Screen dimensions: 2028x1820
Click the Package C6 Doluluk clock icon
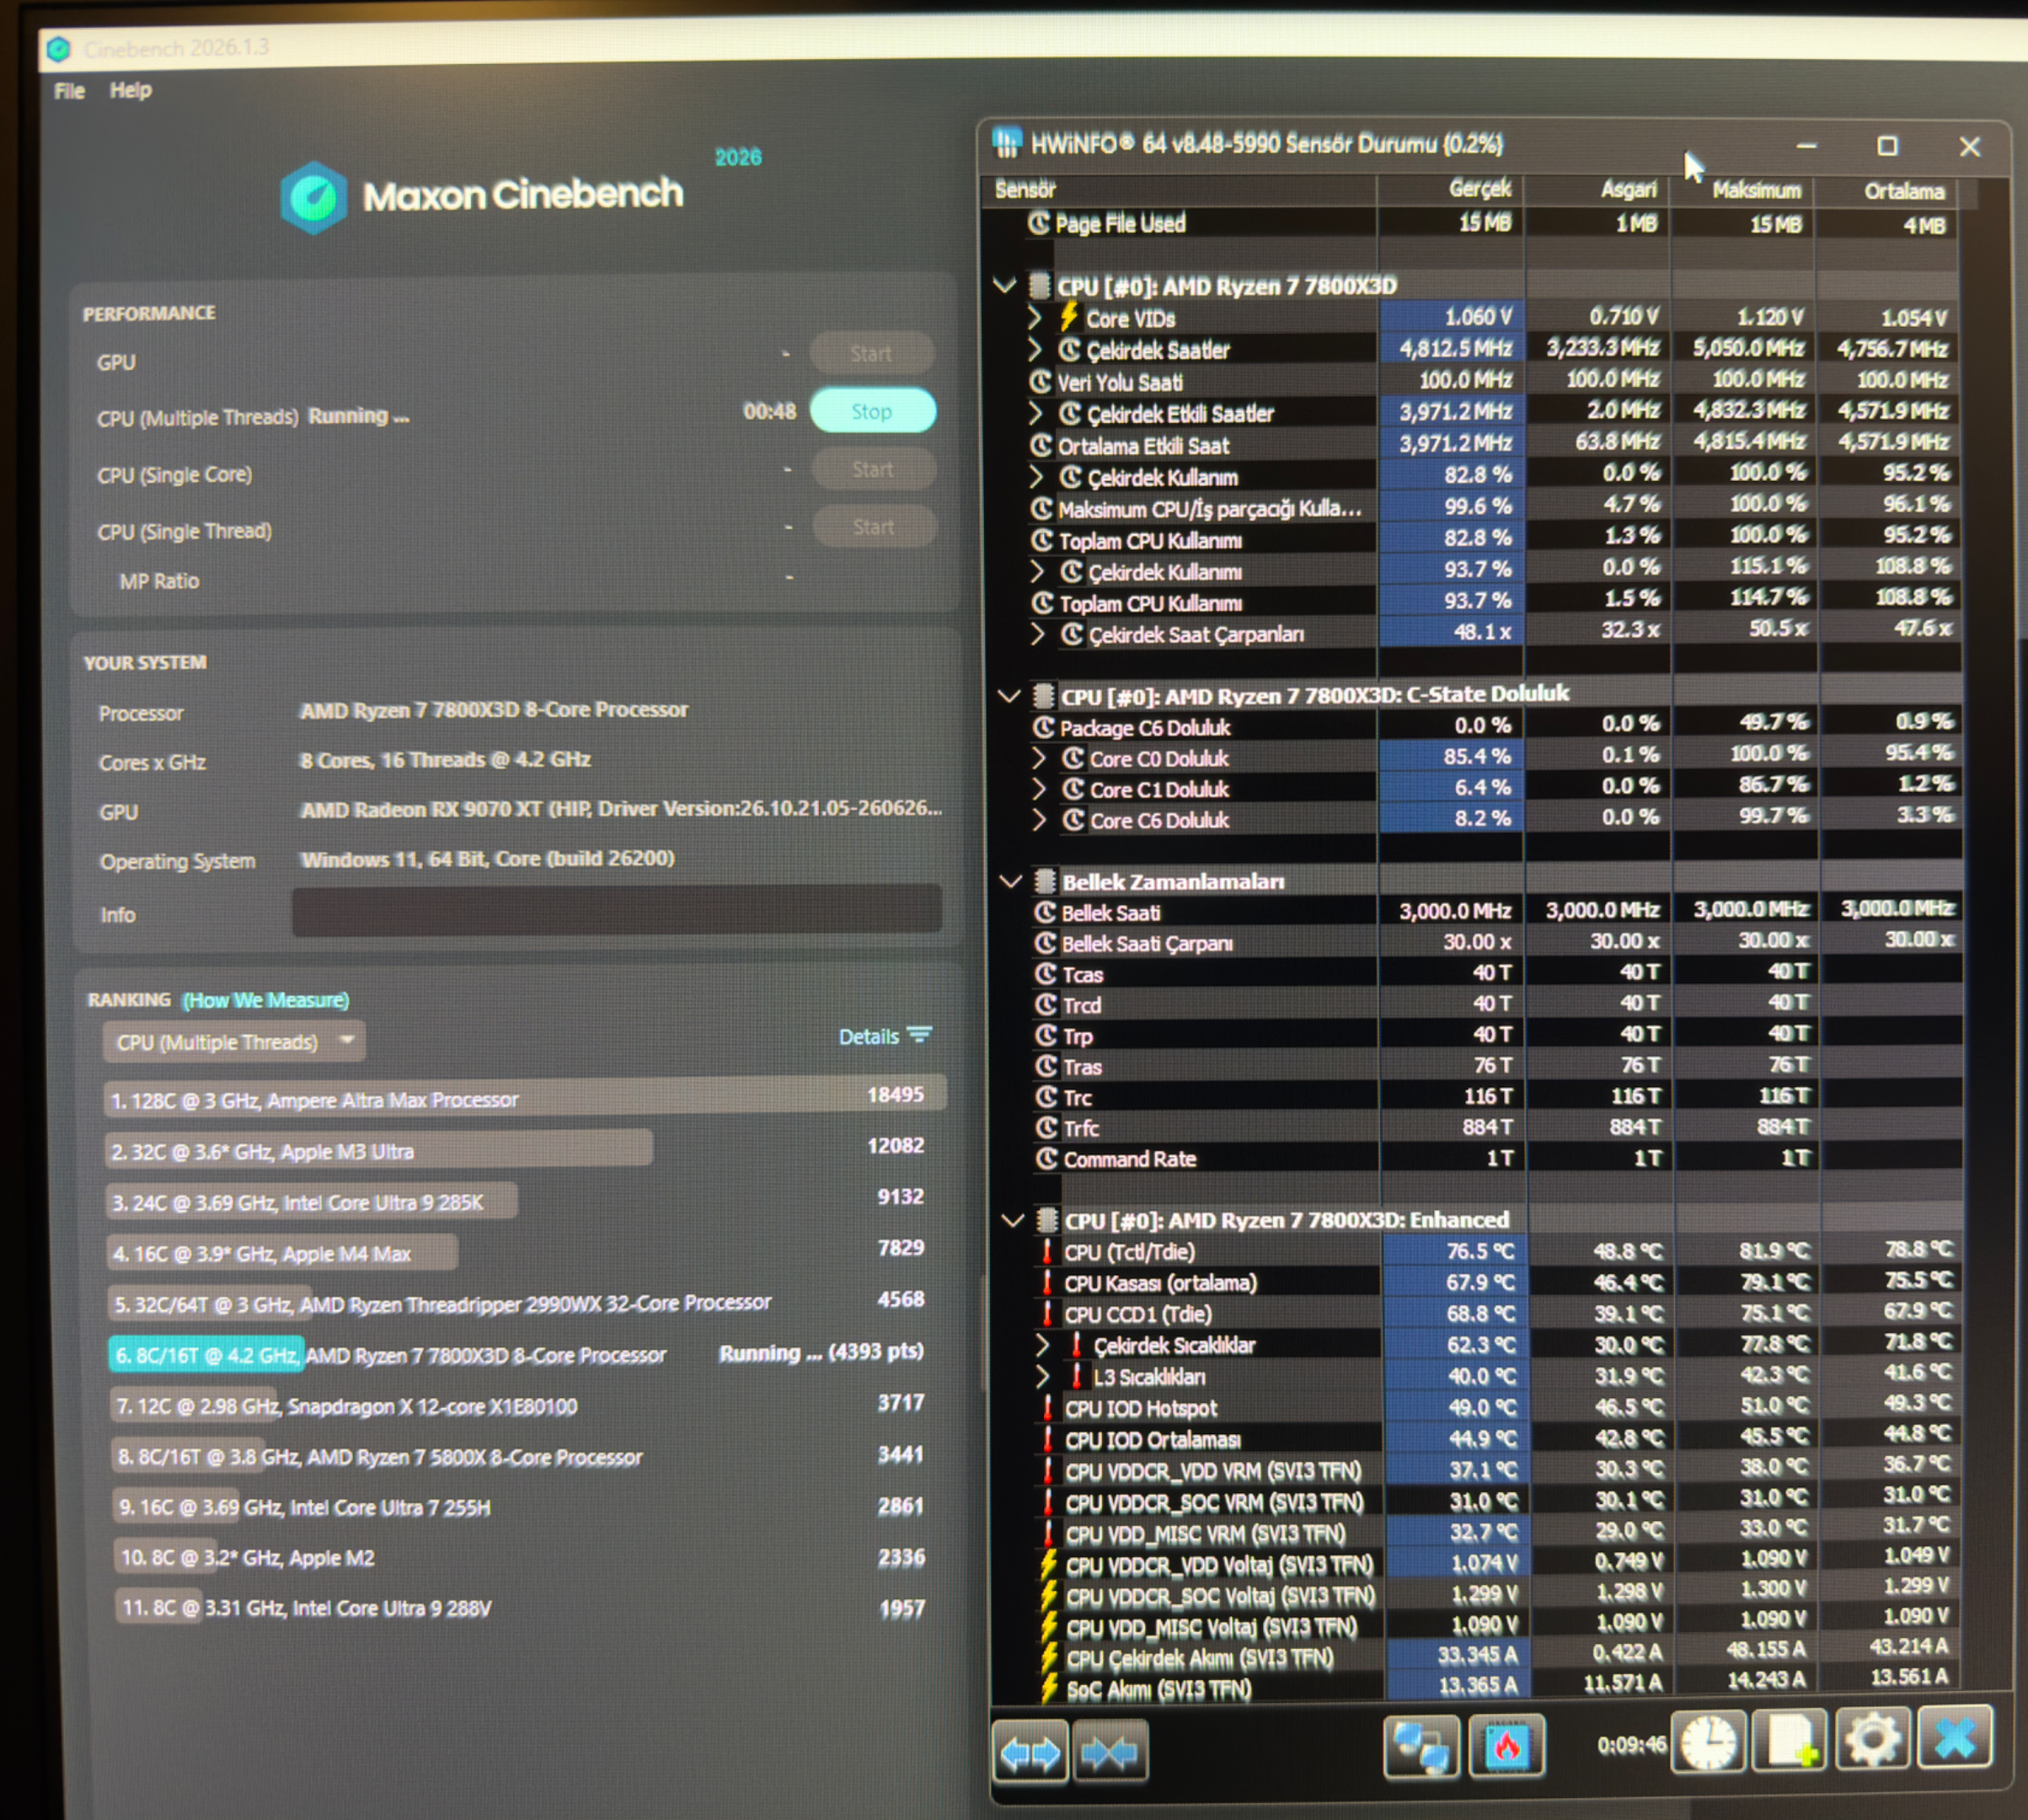[x=1044, y=727]
